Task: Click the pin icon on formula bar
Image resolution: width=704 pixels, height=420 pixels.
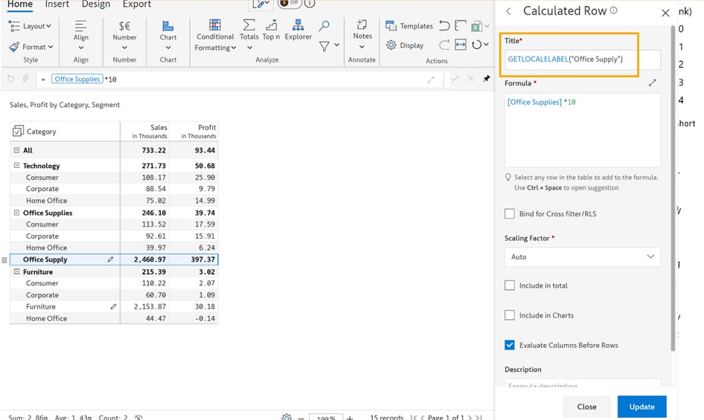Action: click(486, 79)
